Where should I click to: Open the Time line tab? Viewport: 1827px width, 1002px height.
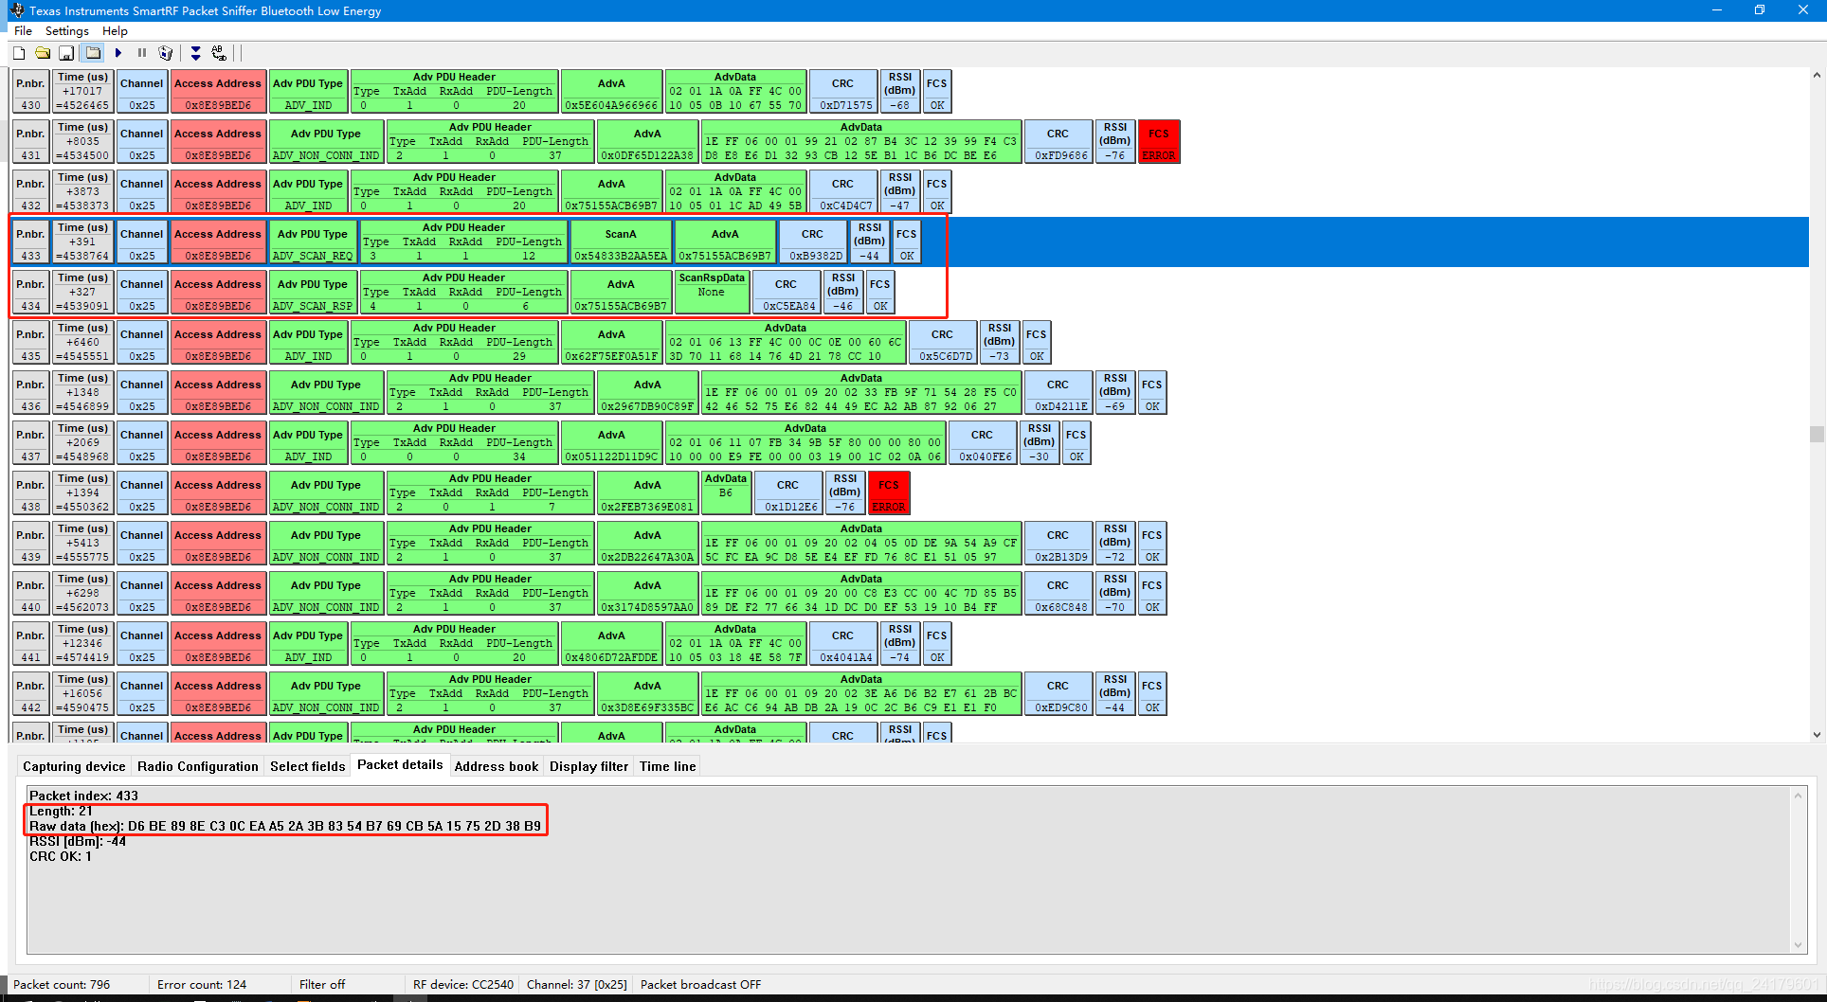[667, 766]
